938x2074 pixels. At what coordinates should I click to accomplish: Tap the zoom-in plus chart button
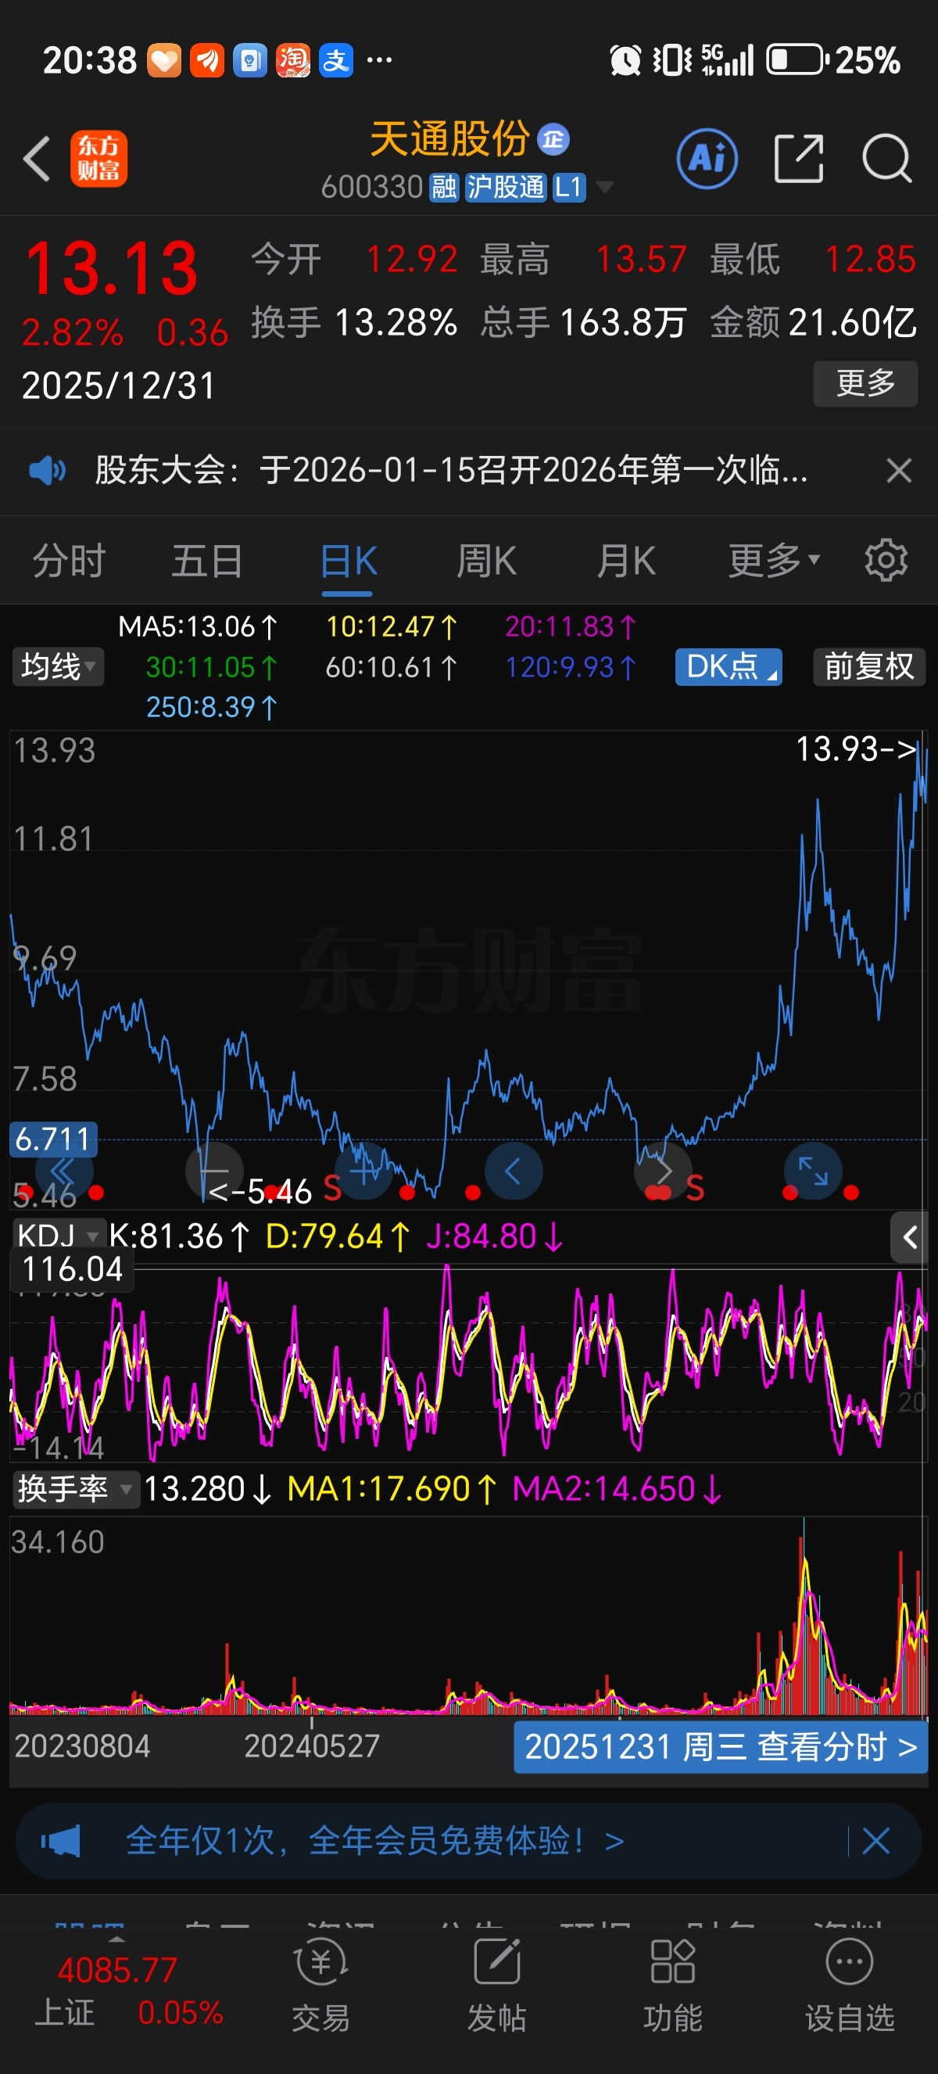click(363, 1171)
